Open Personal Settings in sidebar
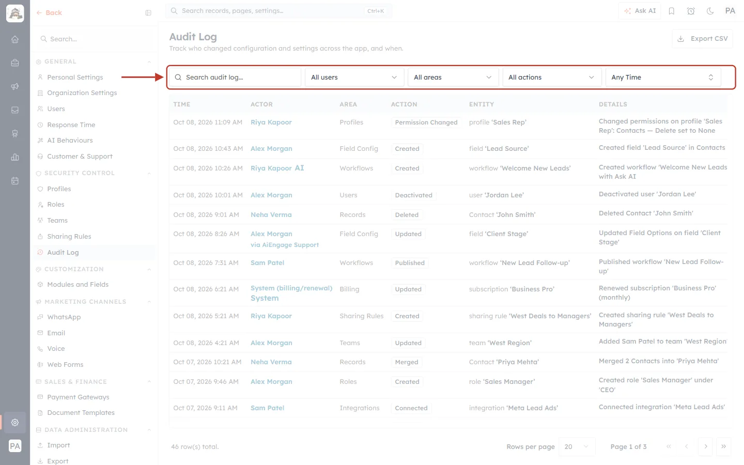Screen dimensions: 744x465 pyautogui.click(x=75, y=78)
